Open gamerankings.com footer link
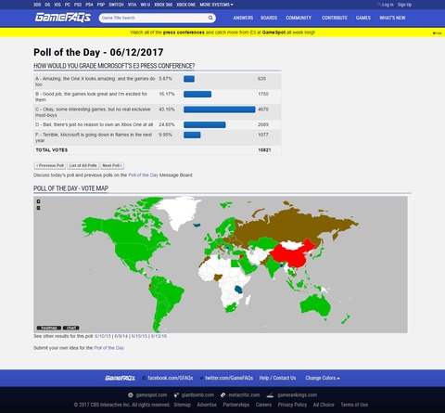This screenshot has width=445, height=413. tap(292, 395)
